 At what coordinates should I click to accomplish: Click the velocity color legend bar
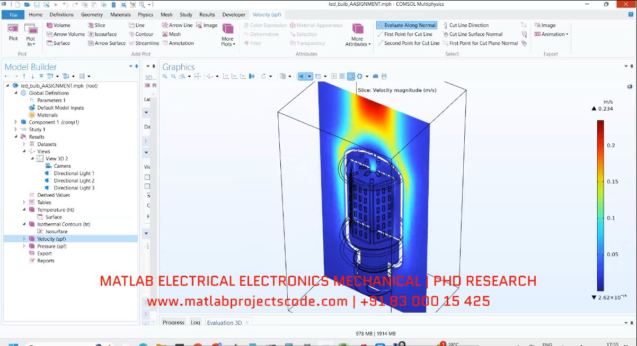(600, 205)
